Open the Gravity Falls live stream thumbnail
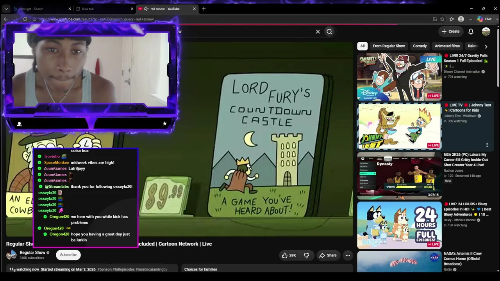Viewport: 500px width, 281px height. pyautogui.click(x=399, y=77)
